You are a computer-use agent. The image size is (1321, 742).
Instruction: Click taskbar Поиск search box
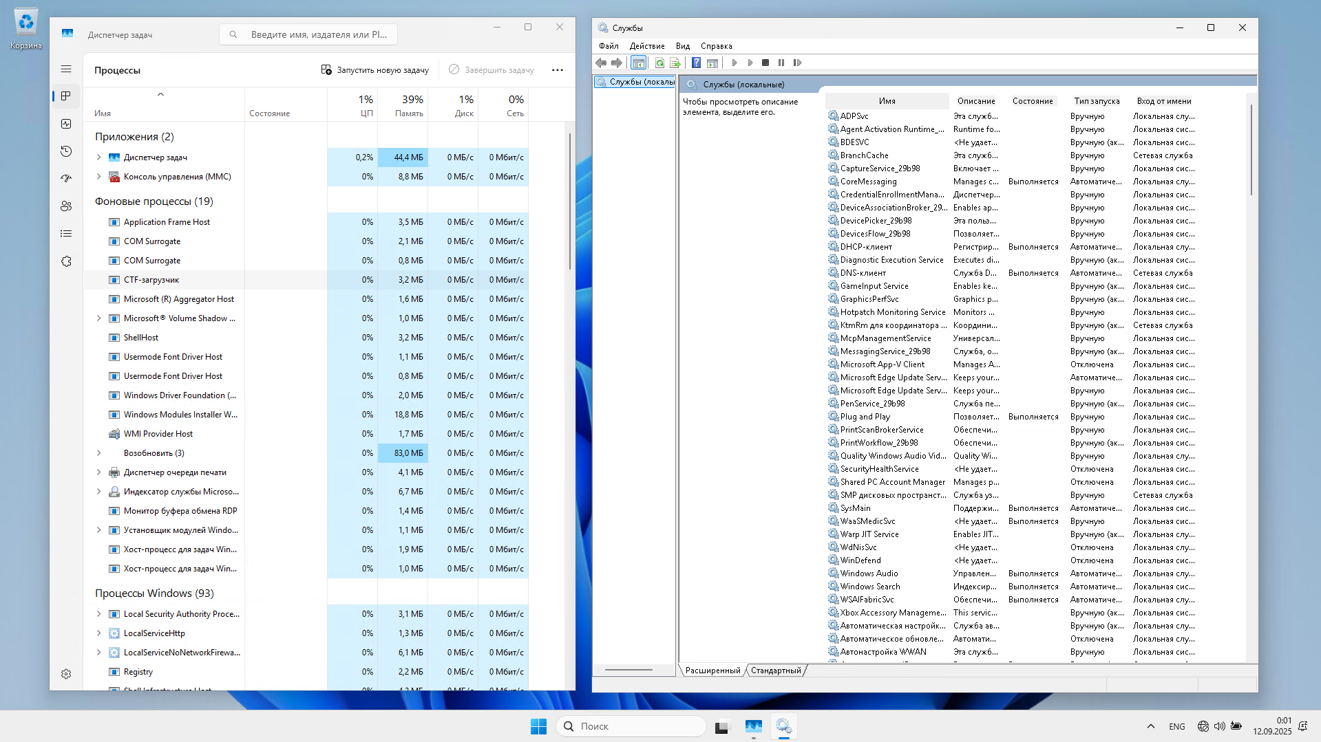[x=631, y=726]
